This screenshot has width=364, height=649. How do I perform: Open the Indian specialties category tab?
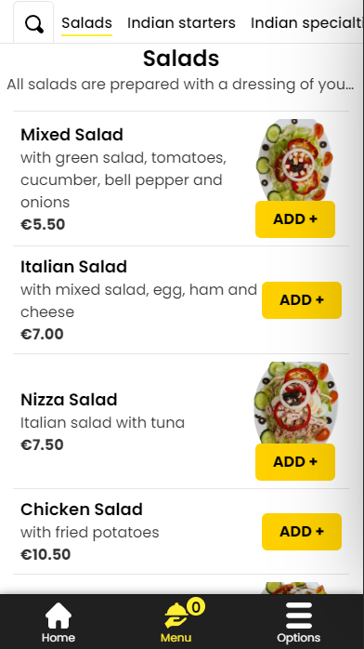click(306, 22)
